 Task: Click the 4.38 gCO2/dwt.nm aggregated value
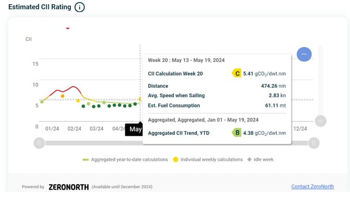(x=264, y=133)
